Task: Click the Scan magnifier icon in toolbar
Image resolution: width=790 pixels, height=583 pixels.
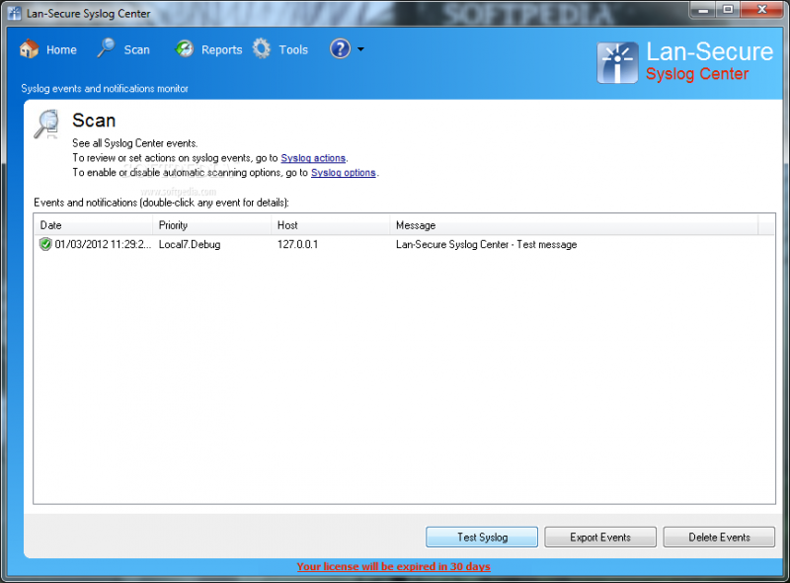Action: (106, 48)
